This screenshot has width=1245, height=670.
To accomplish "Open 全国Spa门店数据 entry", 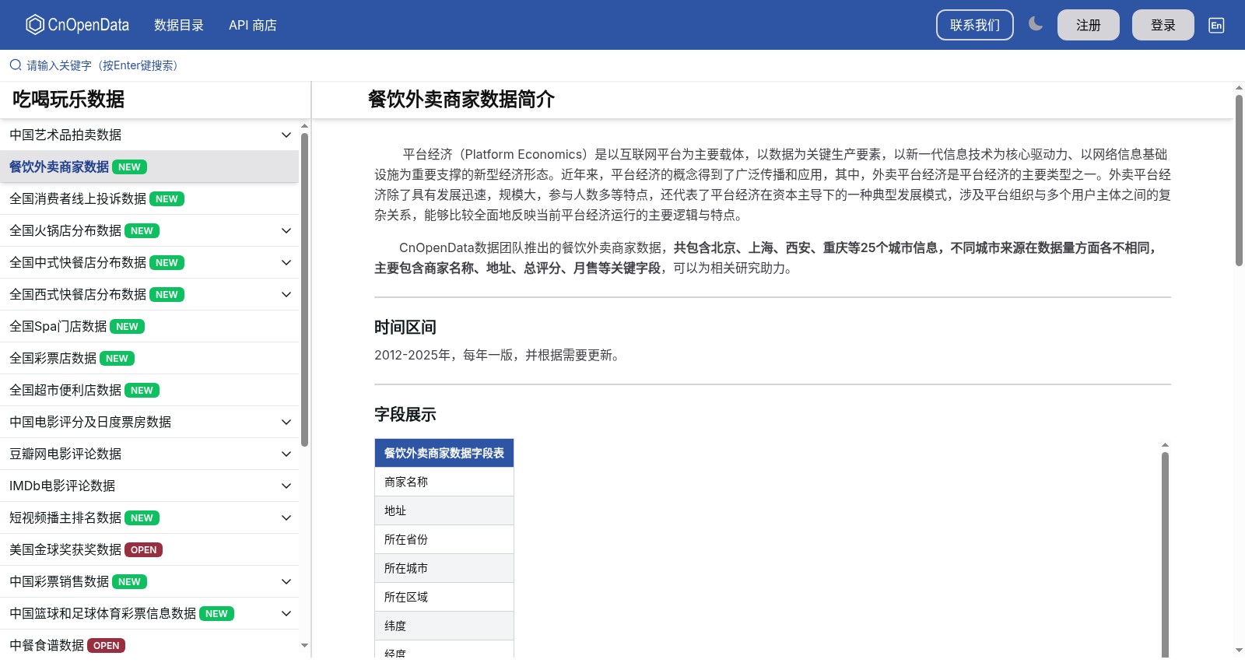I will click(x=149, y=326).
